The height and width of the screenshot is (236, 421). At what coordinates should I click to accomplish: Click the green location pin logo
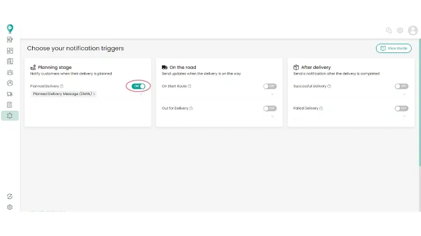tap(10, 29)
